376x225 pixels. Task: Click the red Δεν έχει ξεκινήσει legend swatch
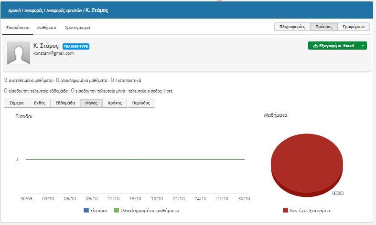pyautogui.click(x=285, y=210)
